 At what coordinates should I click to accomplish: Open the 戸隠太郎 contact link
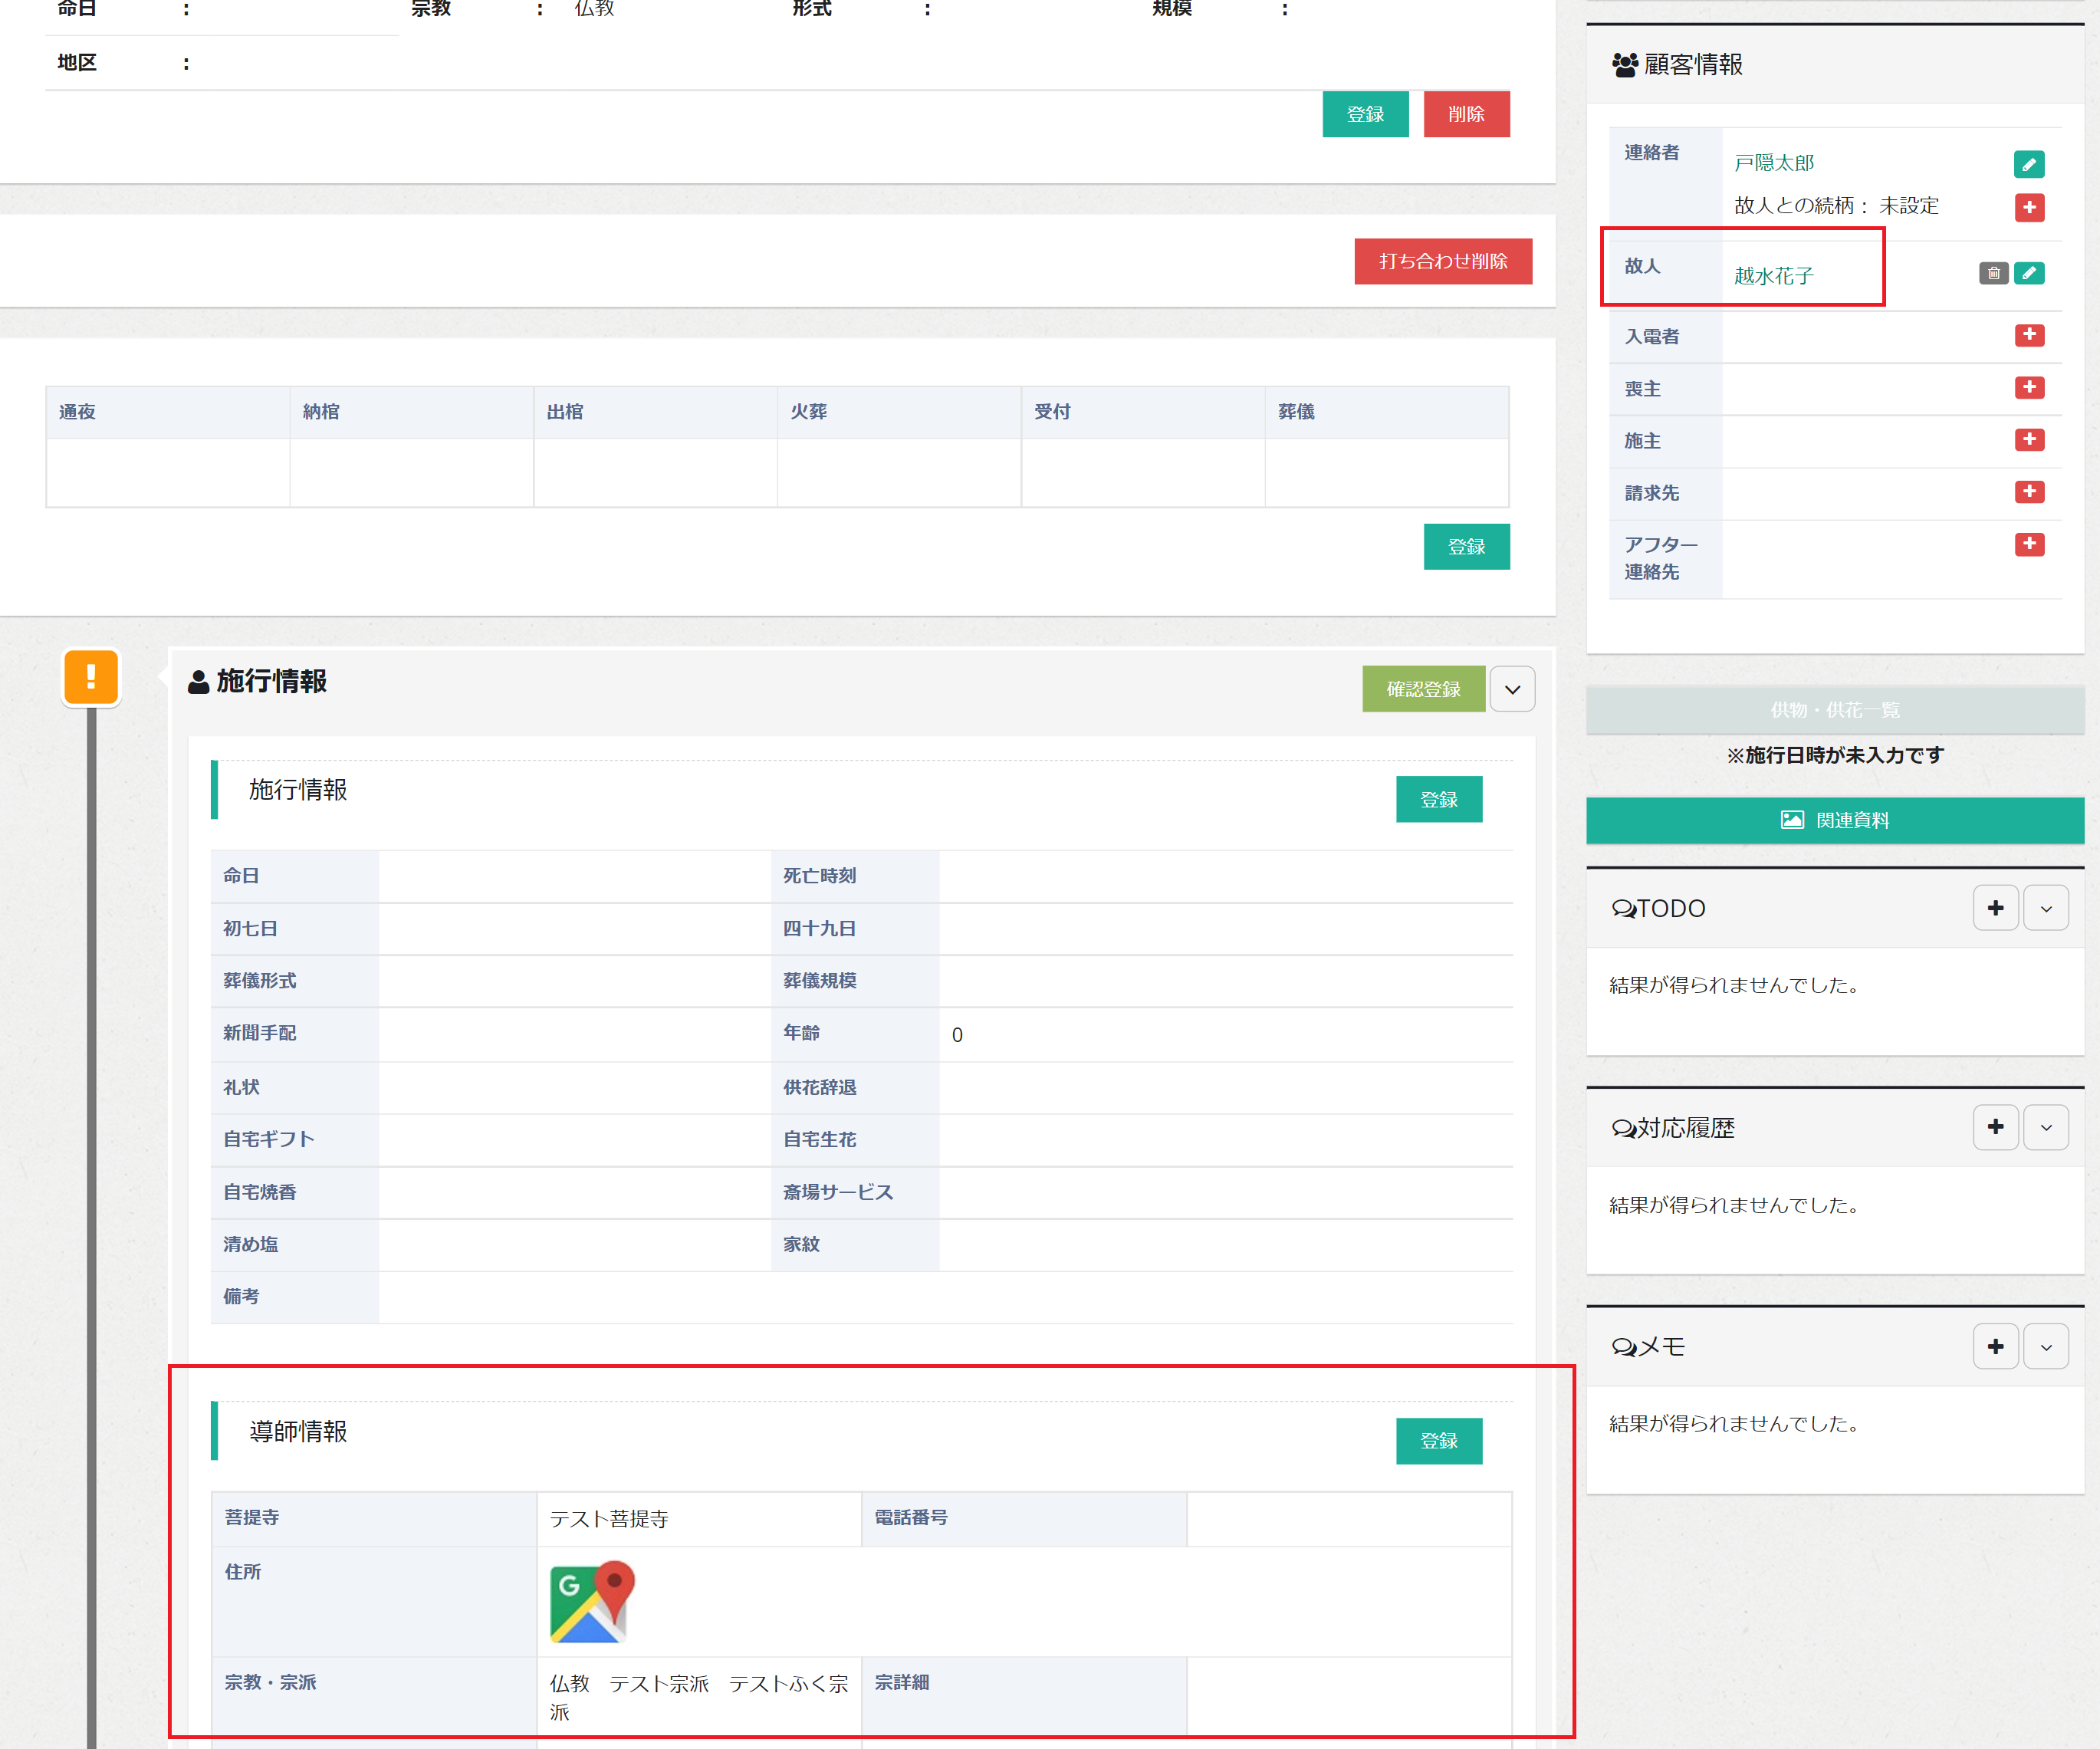(1773, 163)
